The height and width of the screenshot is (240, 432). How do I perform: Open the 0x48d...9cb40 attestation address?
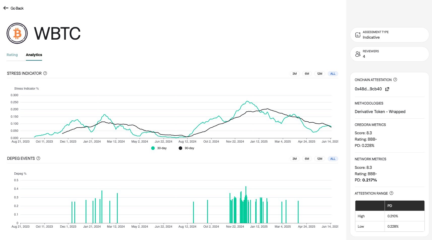368,89
